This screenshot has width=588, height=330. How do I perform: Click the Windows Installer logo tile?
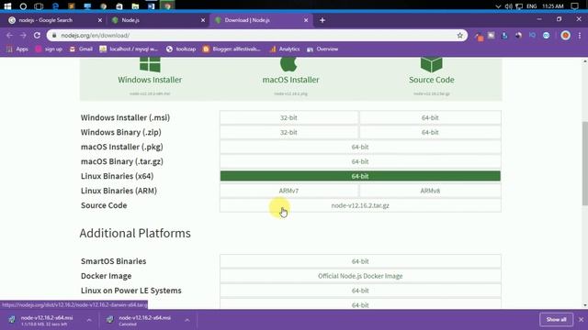(x=150, y=64)
